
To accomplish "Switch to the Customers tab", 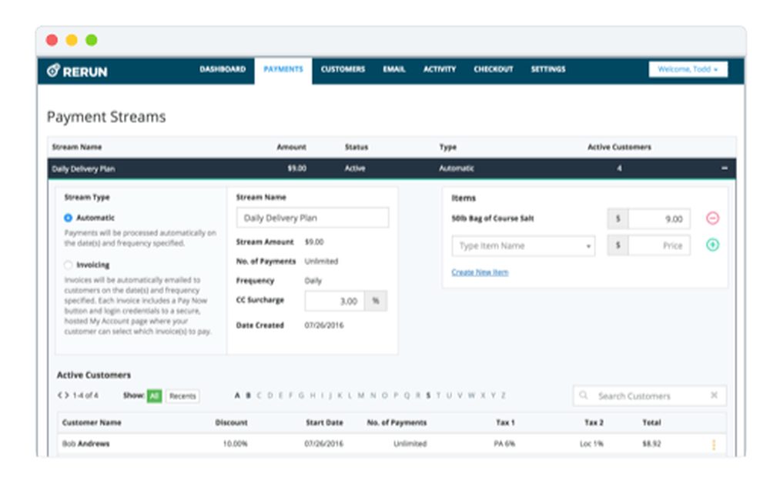I will pyautogui.click(x=343, y=69).
